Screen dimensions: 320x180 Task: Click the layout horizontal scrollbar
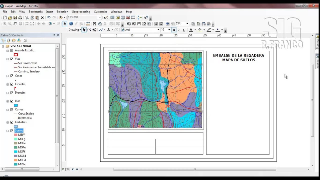click(x=195, y=169)
